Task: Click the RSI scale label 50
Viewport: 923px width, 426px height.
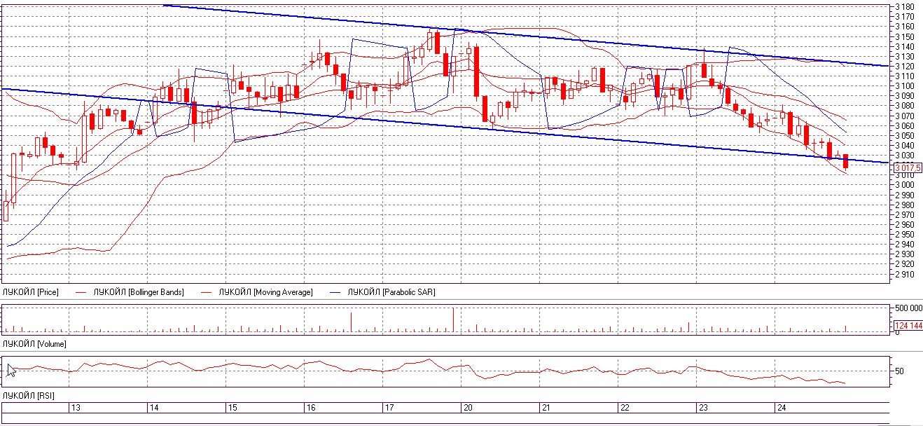Action: coord(901,371)
